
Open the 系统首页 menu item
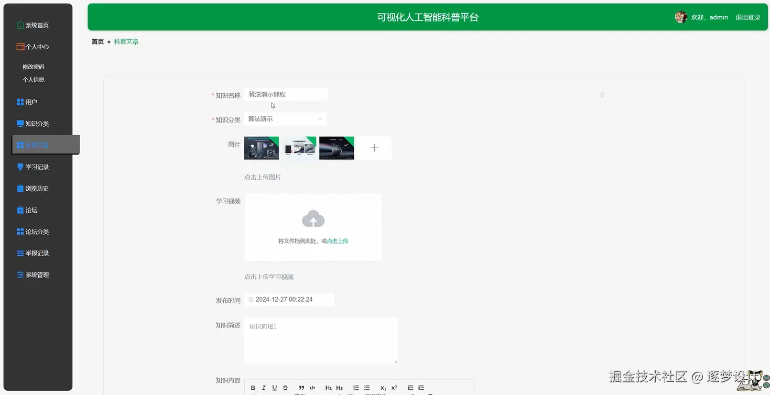tap(38, 25)
